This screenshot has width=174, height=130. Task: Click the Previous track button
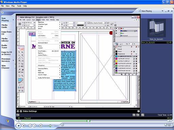pos(30,126)
